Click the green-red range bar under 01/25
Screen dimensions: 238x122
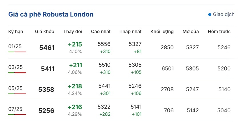17,52
